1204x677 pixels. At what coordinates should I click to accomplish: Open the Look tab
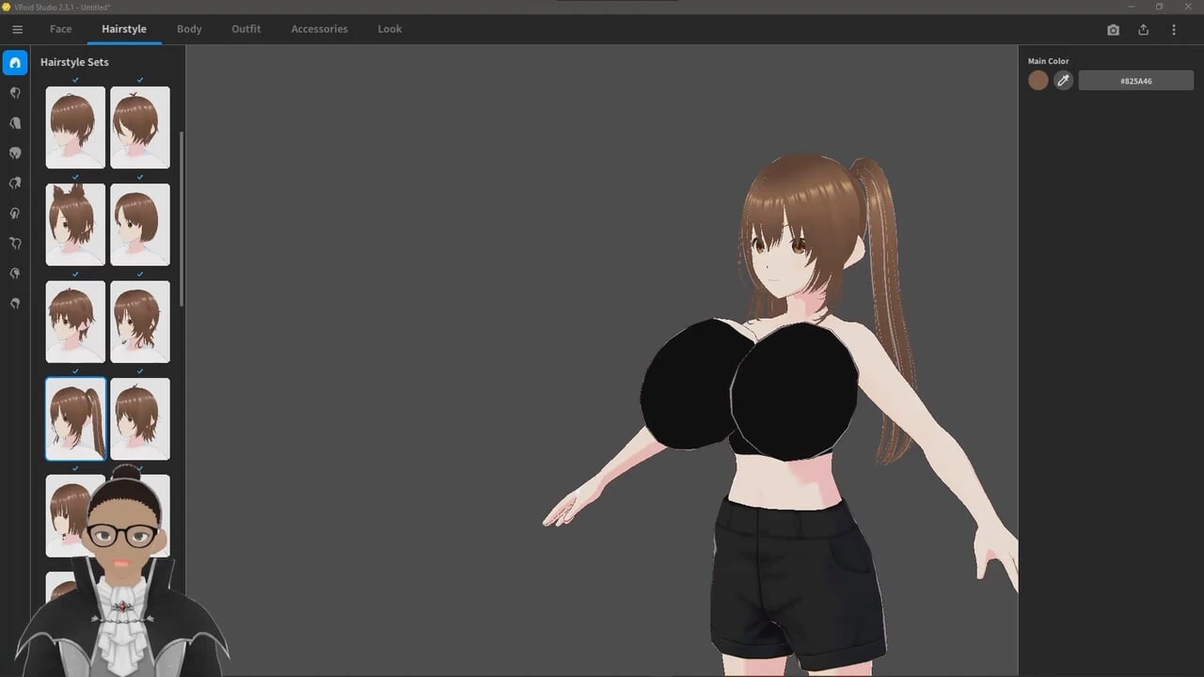(389, 29)
